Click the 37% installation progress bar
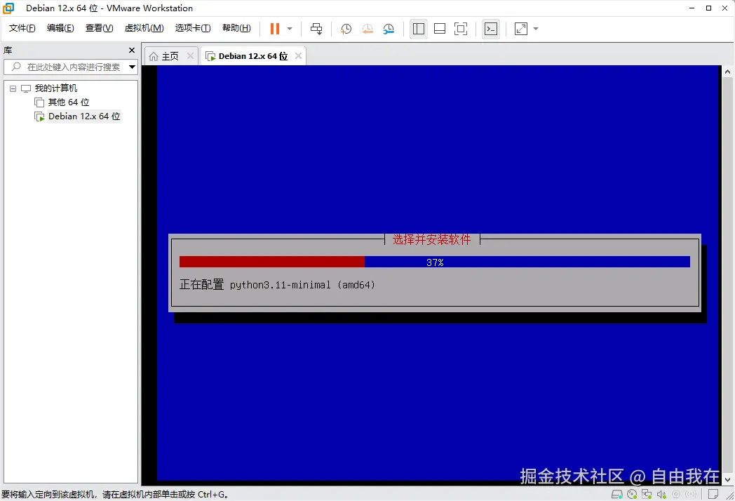 (435, 262)
